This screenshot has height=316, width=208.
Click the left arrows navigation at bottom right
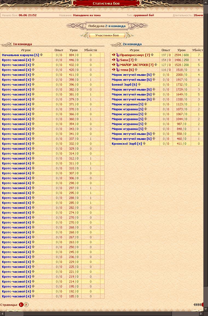pos(198,305)
